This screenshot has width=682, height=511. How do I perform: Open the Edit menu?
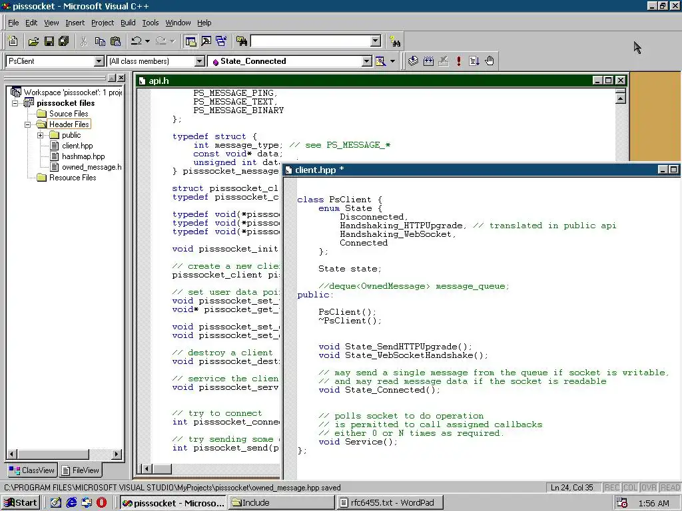[x=31, y=23]
